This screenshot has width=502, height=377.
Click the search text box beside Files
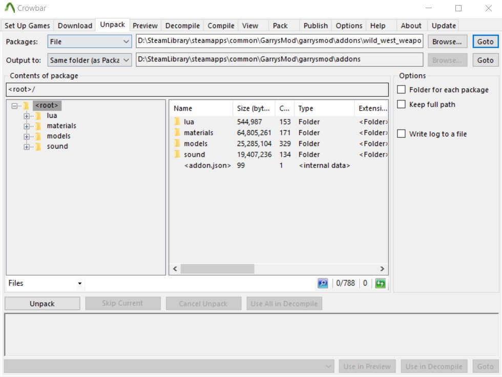pos(200,283)
